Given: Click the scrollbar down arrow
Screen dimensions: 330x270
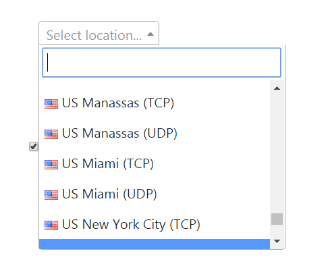Looking at the screenshot, I should coord(277,241).
